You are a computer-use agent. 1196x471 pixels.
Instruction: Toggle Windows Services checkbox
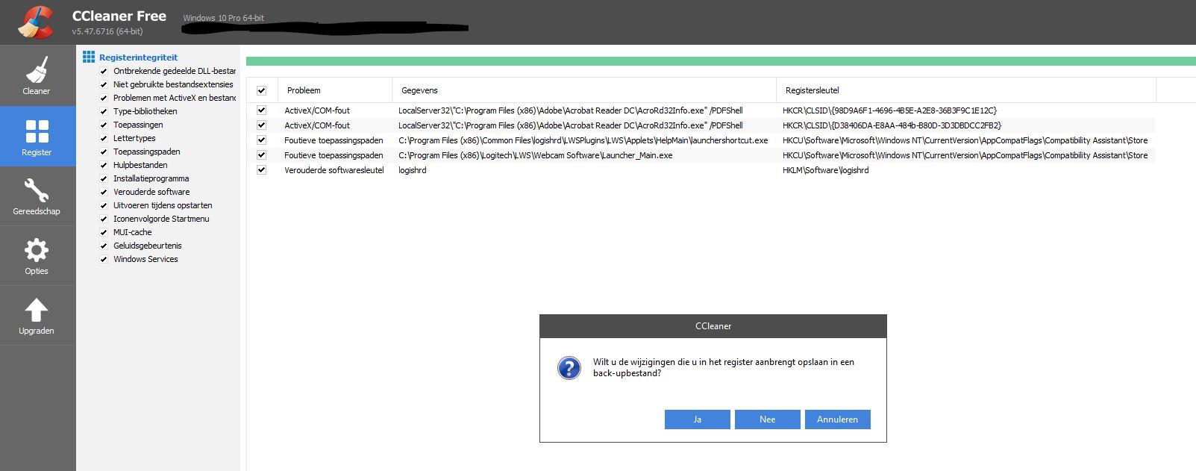coord(104,260)
